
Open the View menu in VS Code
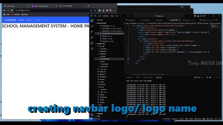[x=112, y=16]
